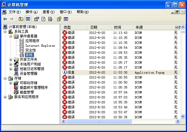Select the 服务和应用程序 tree item

click(26, 97)
